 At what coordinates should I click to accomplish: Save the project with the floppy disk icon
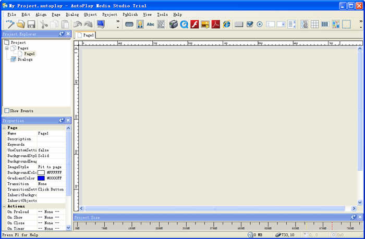tap(31, 24)
